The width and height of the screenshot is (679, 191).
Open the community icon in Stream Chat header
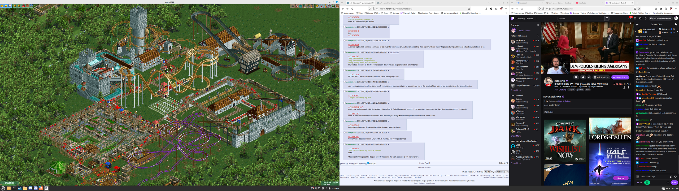click(676, 24)
